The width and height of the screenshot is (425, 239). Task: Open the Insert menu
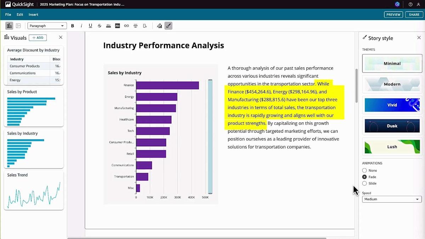33,15
